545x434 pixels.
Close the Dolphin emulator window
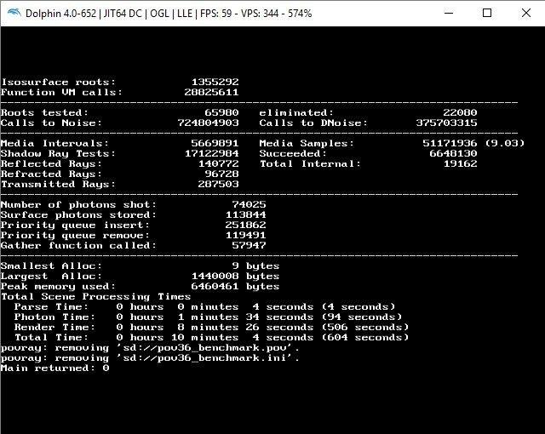[525, 13]
